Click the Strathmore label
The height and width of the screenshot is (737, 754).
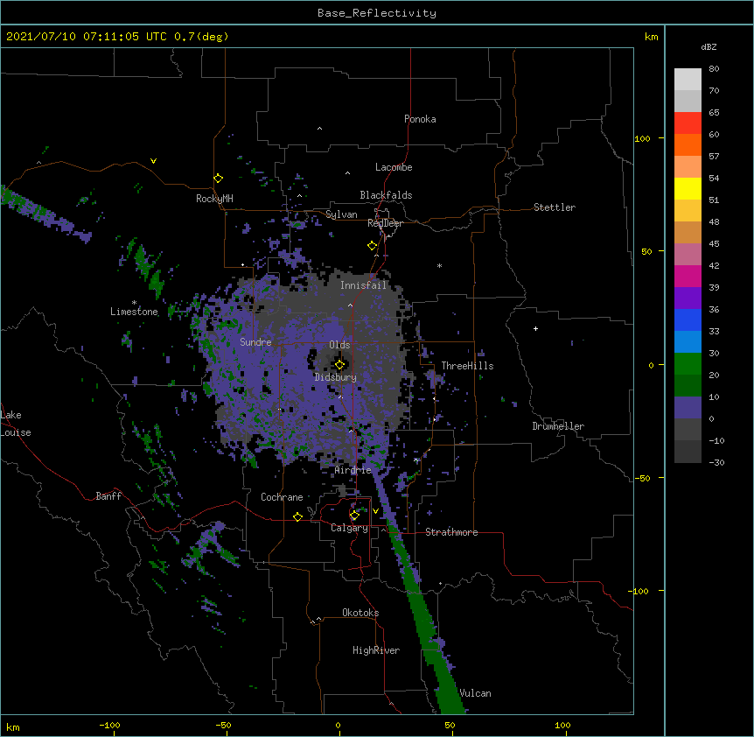[451, 532]
